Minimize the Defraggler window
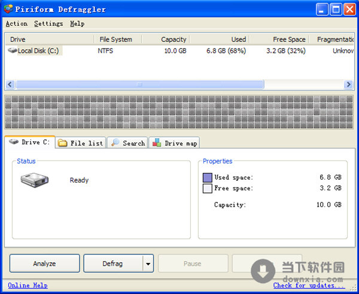 [x=322, y=10]
